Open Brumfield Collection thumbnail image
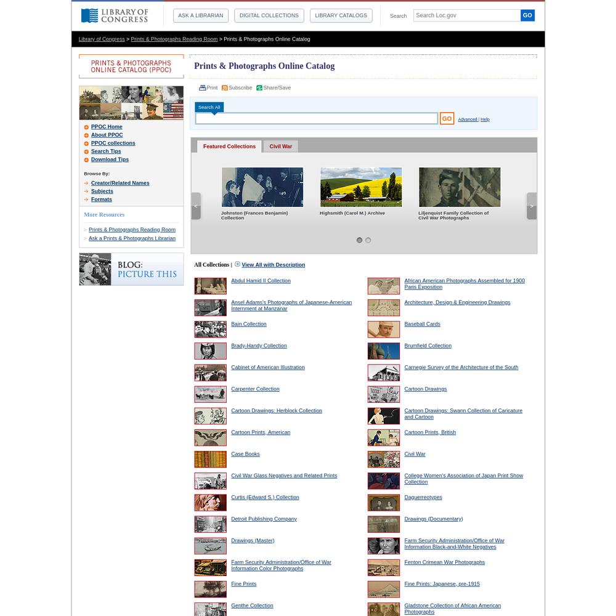This screenshot has width=616, height=616. (x=384, y=351)
